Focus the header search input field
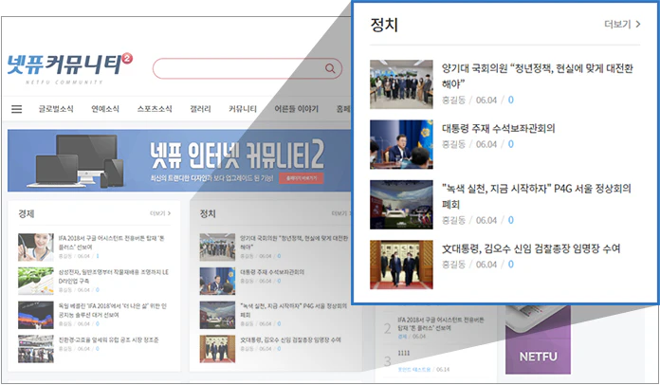This screenshot has width=660, height=385. click(247, 68)
